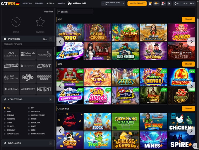Open the Duck Hunters game
The width and height of the screenshot is (199, 150).
coord(126,51)
